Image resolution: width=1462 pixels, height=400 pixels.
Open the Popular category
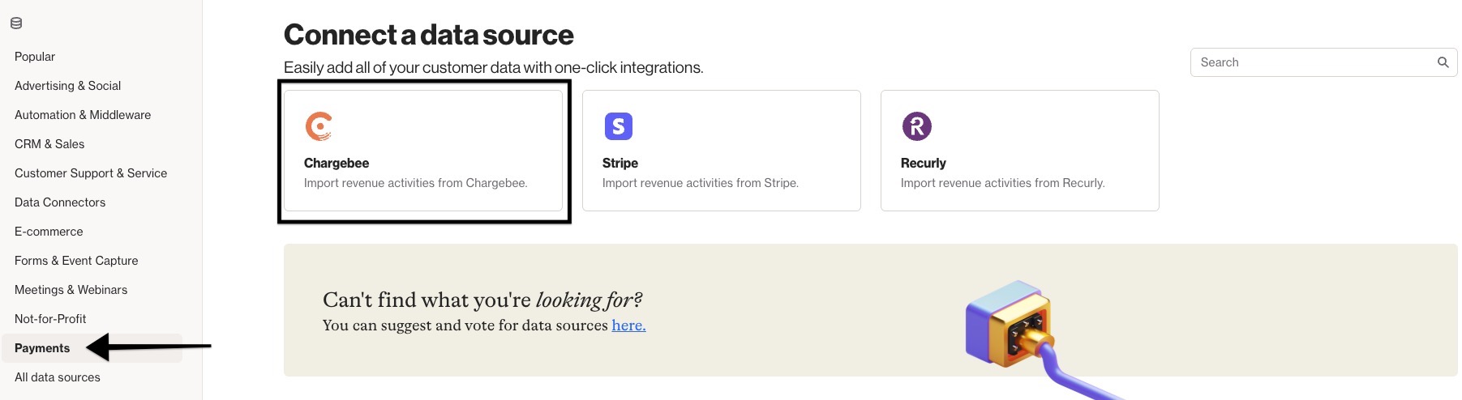click(x=35, y=57)
